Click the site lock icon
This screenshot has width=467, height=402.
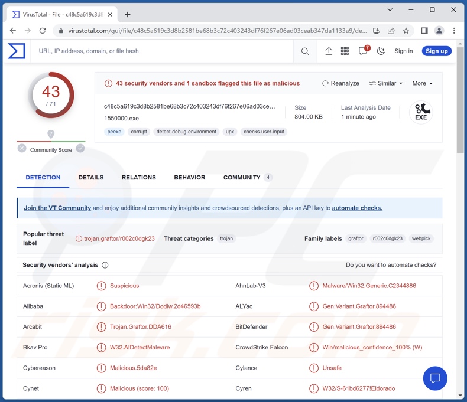pos(61,31)
